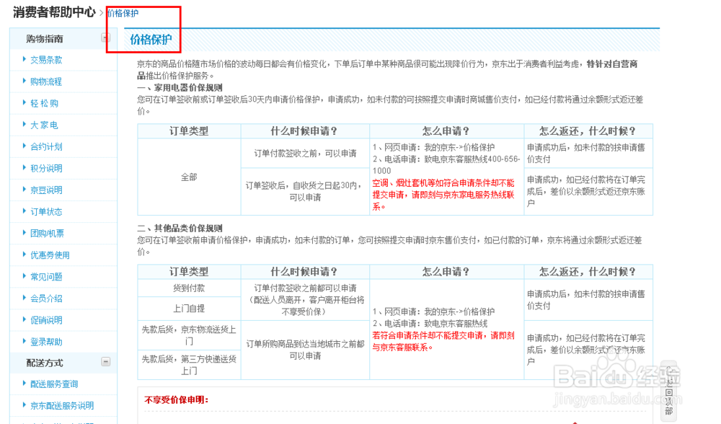This screenshot has height=424, width=721.
Task: Click the 消费者帮助中心 page title
Action: [54, 12]
